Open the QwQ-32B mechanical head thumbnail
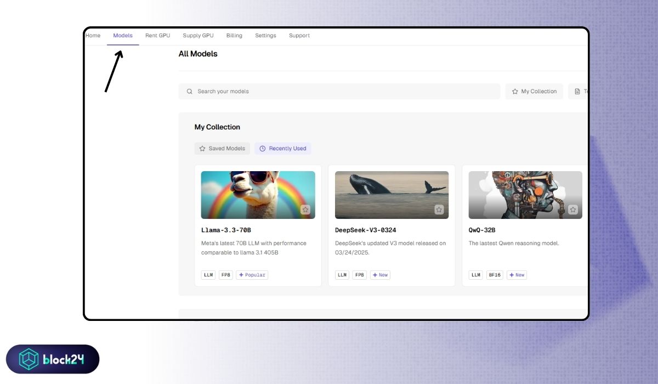Screen dimensions: 658x384 tap(525, 195)
